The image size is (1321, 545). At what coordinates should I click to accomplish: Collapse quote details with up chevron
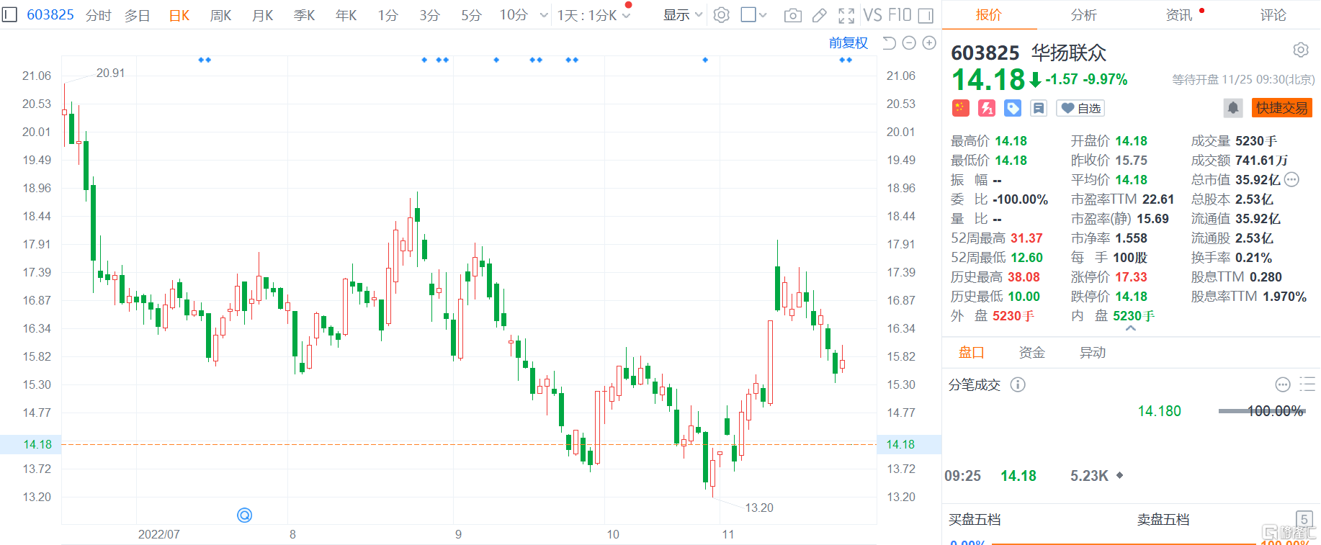click(x=1131, y=328)
